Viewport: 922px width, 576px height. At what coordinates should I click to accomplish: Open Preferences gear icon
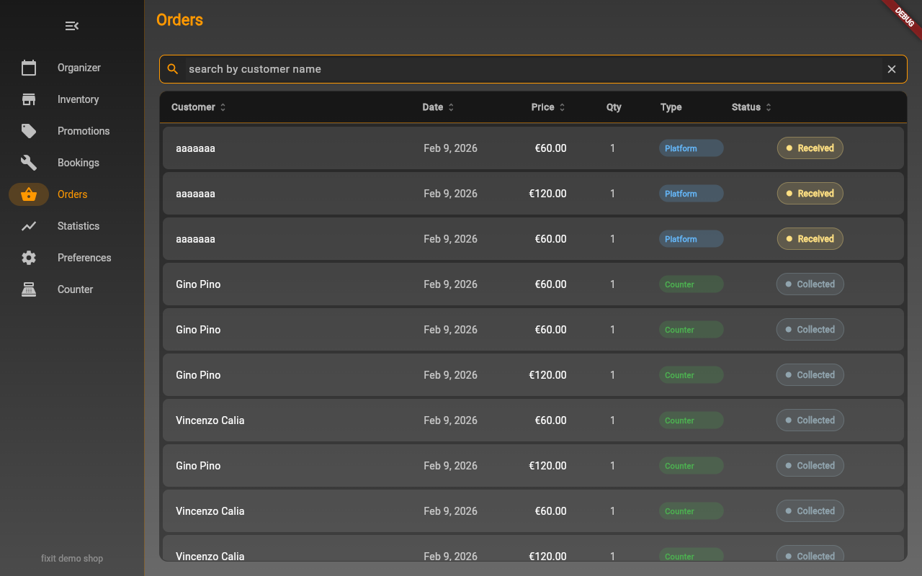click(29, 258)
